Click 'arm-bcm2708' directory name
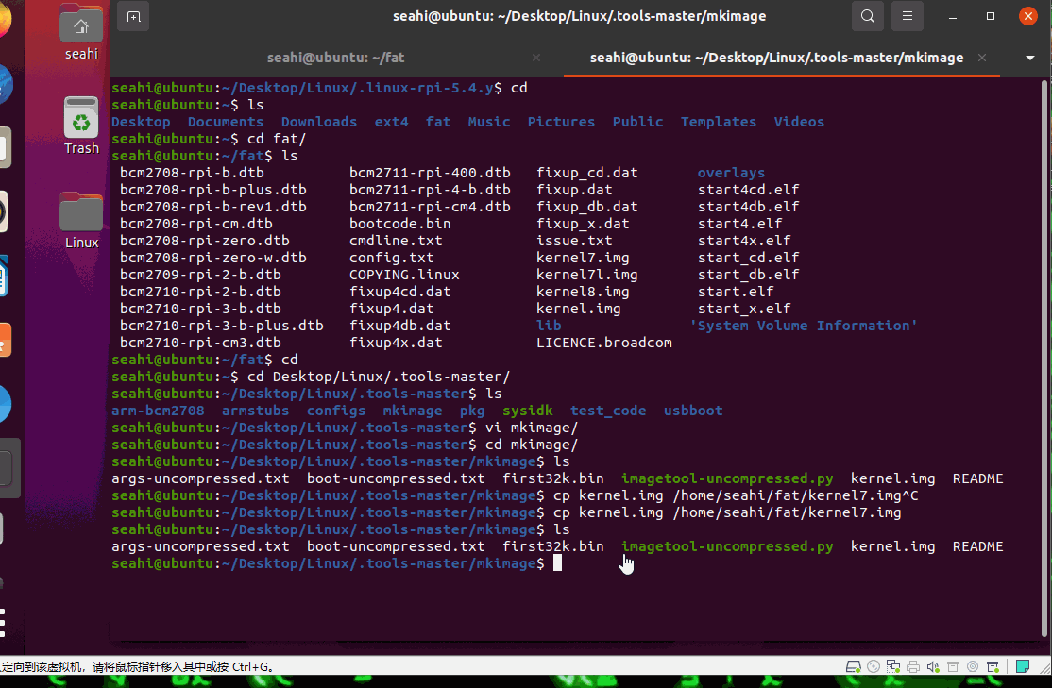Viewport: 1052px width, 688px height. click(x=158, y=411)
